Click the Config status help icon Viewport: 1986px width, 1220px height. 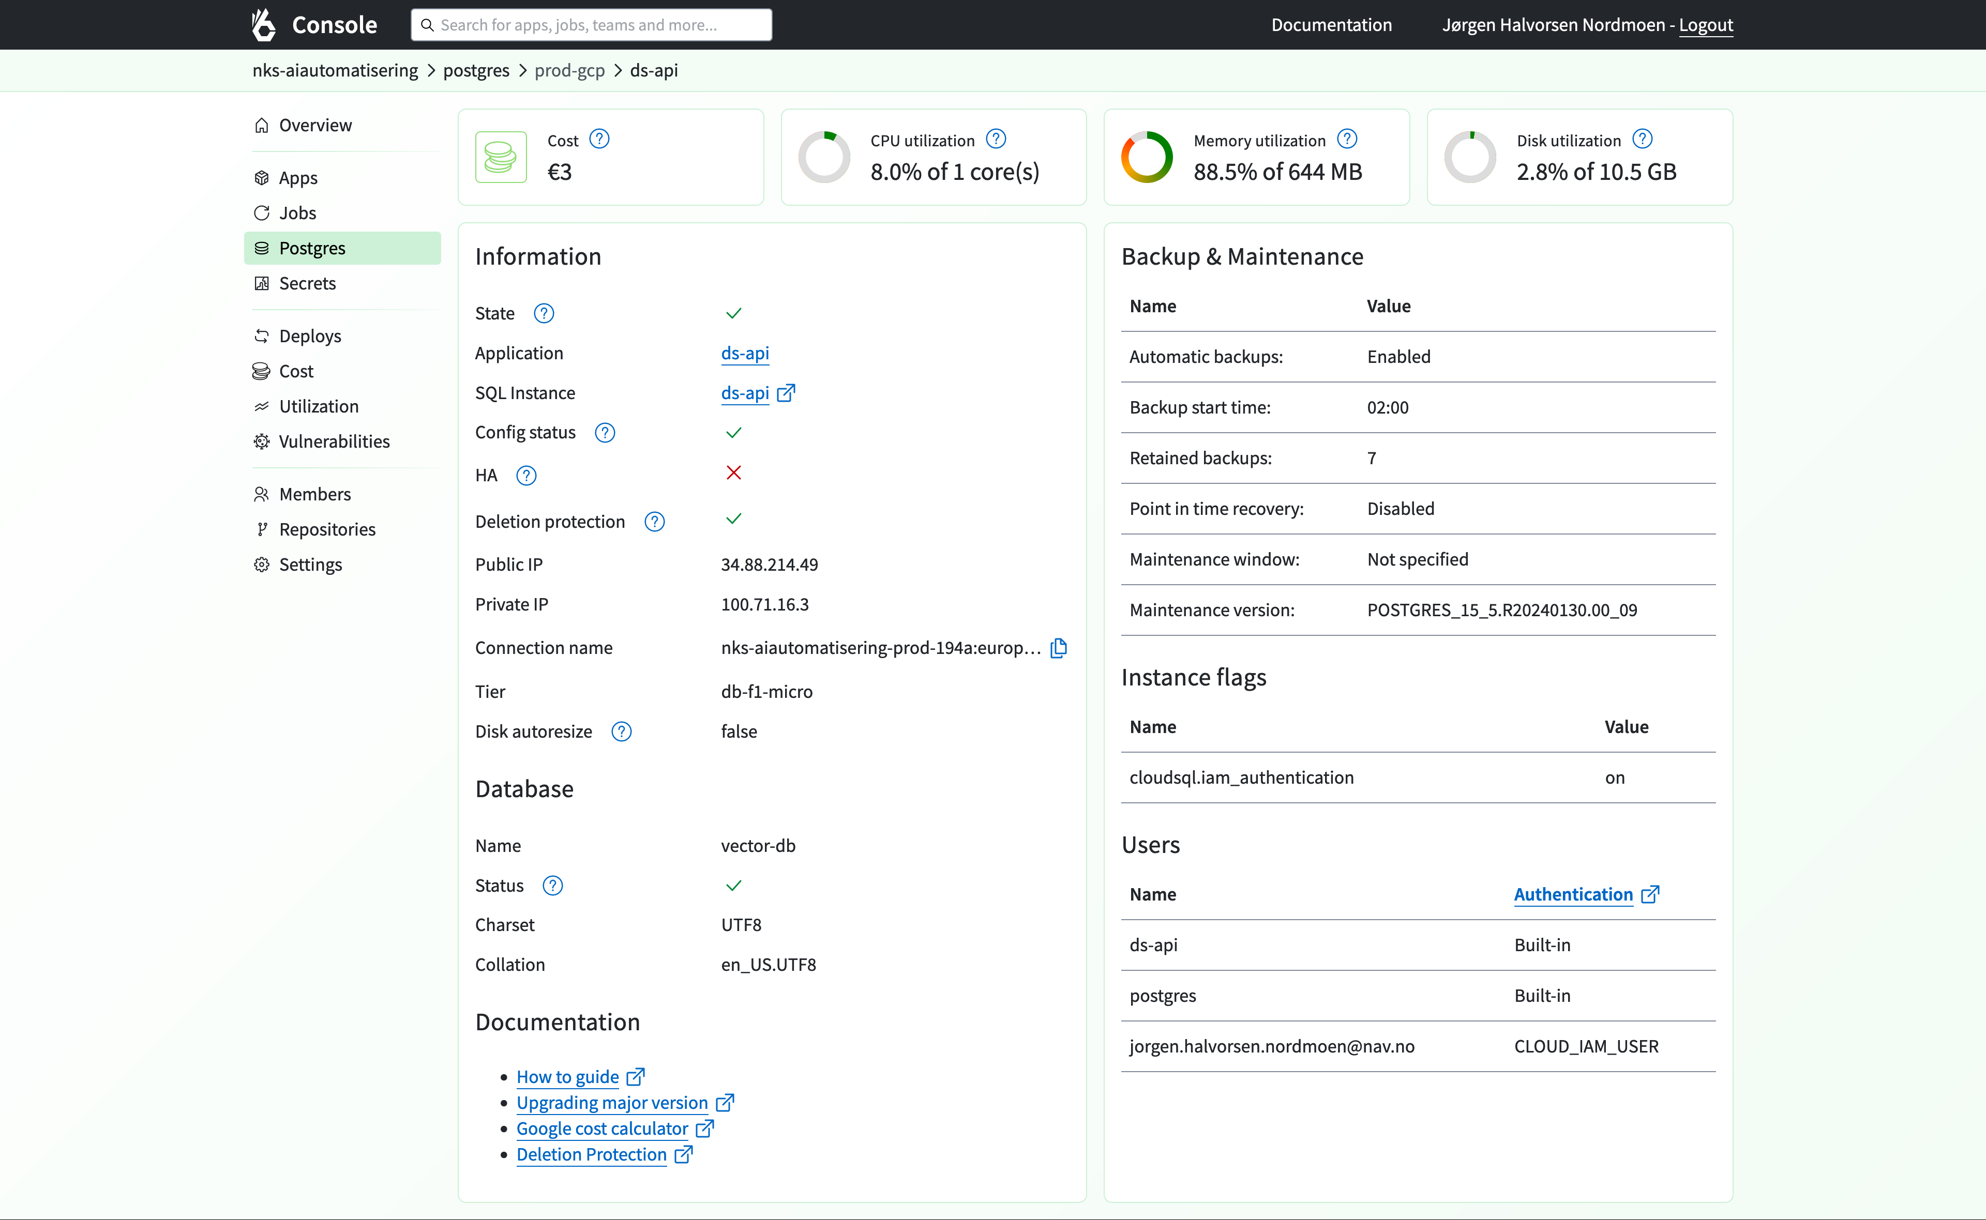click(605, 433)
